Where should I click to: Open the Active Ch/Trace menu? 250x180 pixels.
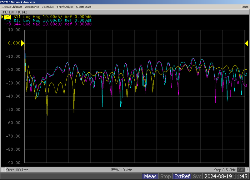[x=12, y=7]
